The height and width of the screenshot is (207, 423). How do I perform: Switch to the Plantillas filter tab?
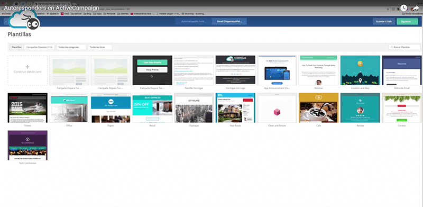(17, 47)
